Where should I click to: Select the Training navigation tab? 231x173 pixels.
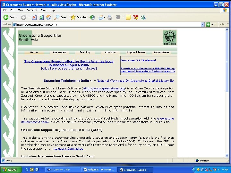tap(85, 52)
